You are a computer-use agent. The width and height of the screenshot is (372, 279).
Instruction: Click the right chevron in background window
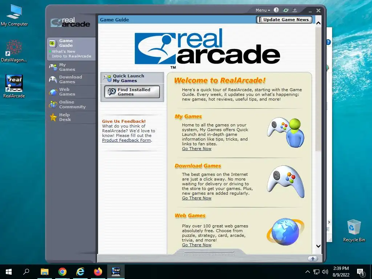329,222
